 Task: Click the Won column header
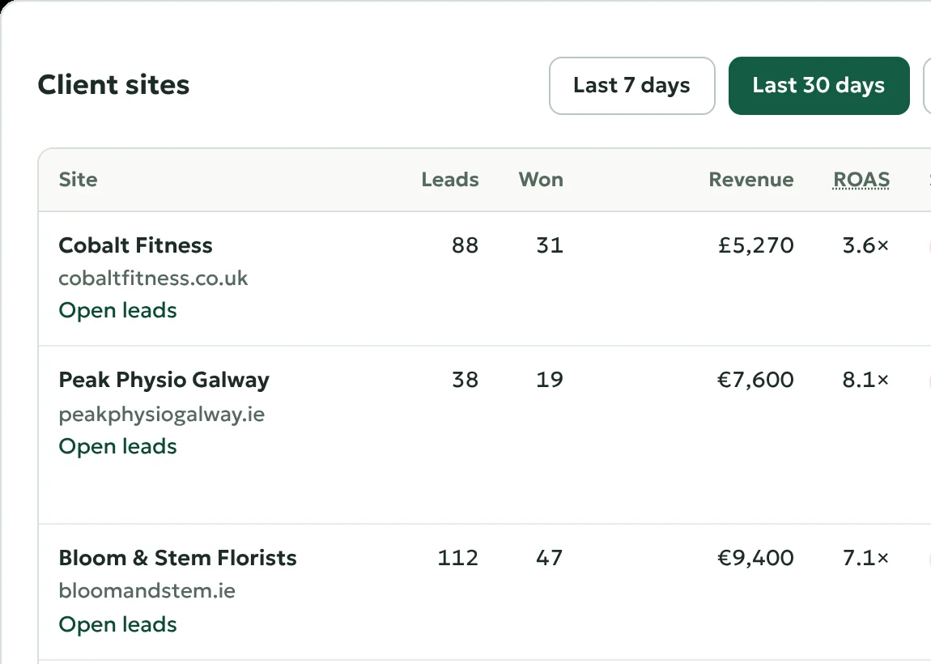[x=541, y=180]
